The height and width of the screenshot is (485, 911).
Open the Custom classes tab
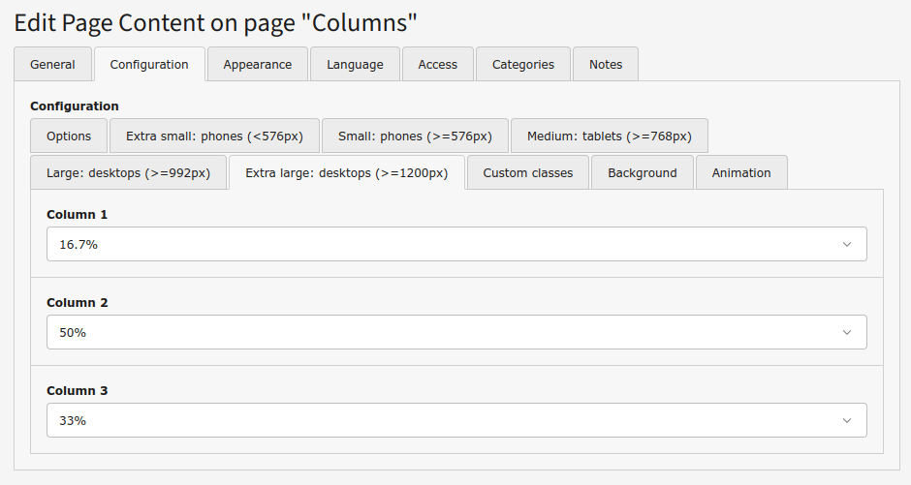click(x=528, y=173)
